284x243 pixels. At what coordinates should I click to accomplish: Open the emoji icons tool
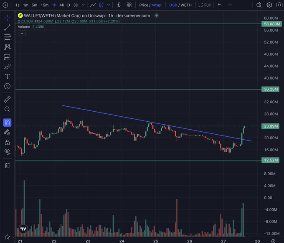[x=7, y=86]
